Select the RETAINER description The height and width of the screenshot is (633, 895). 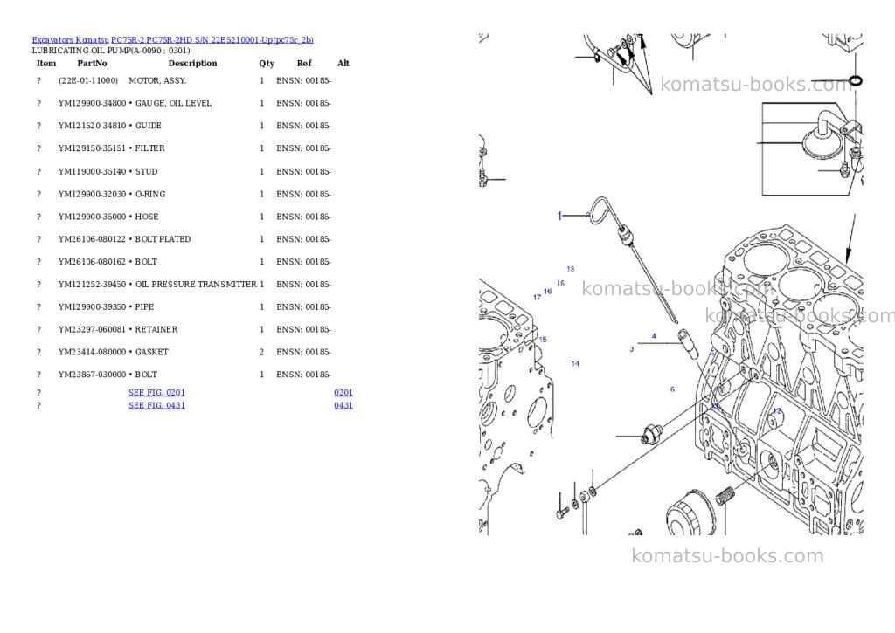[156, 330]
